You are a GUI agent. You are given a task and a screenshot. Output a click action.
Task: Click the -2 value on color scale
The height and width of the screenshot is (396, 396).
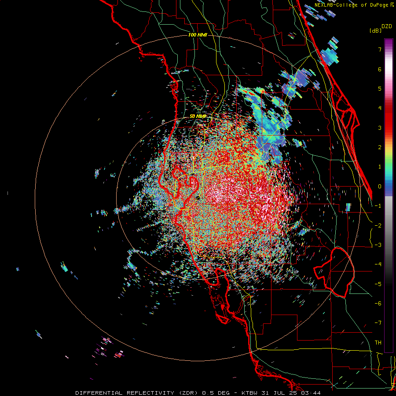tap(378, 225)
